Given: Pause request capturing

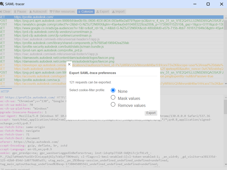Looking at the screenshot, I should point(20,12).
